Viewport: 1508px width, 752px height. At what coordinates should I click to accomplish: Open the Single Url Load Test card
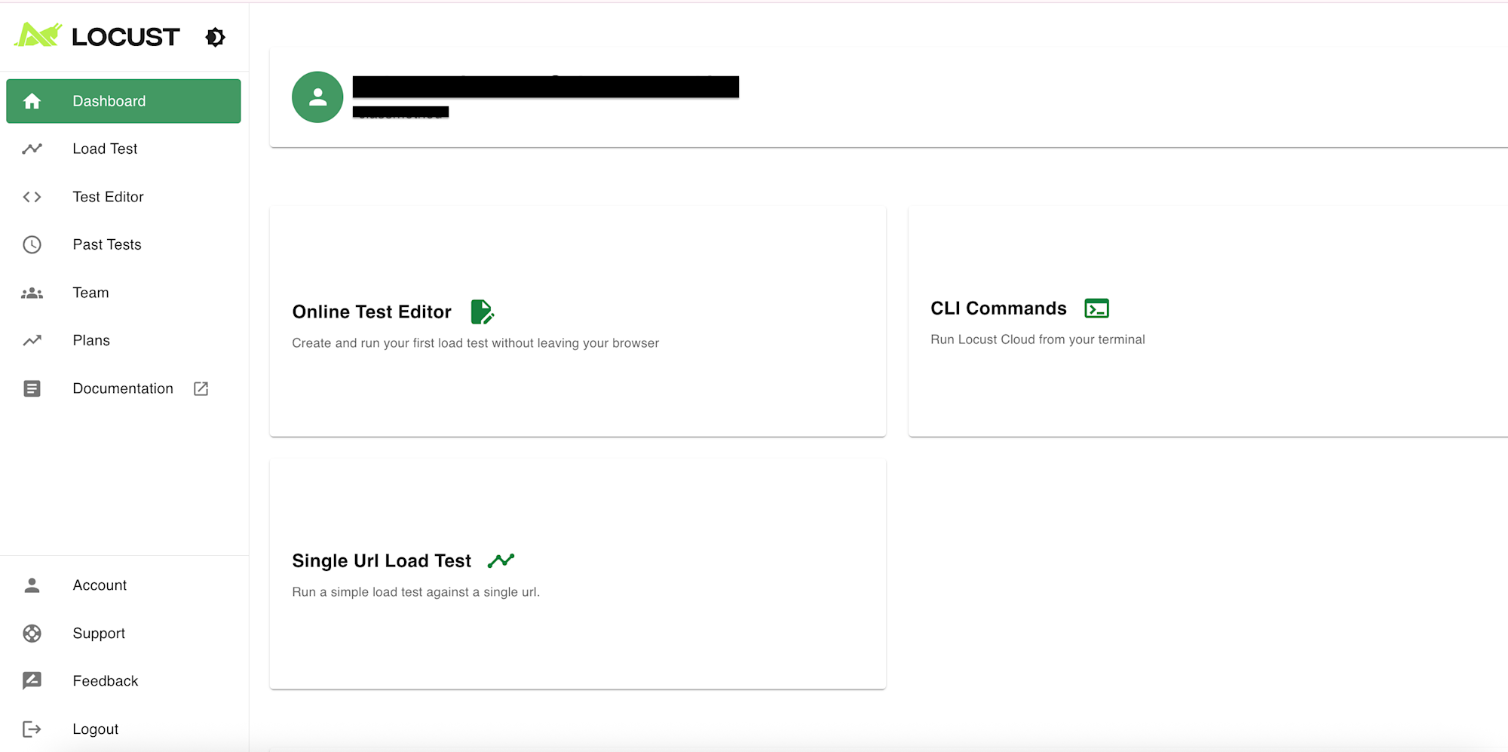click(x=578, y=574)
